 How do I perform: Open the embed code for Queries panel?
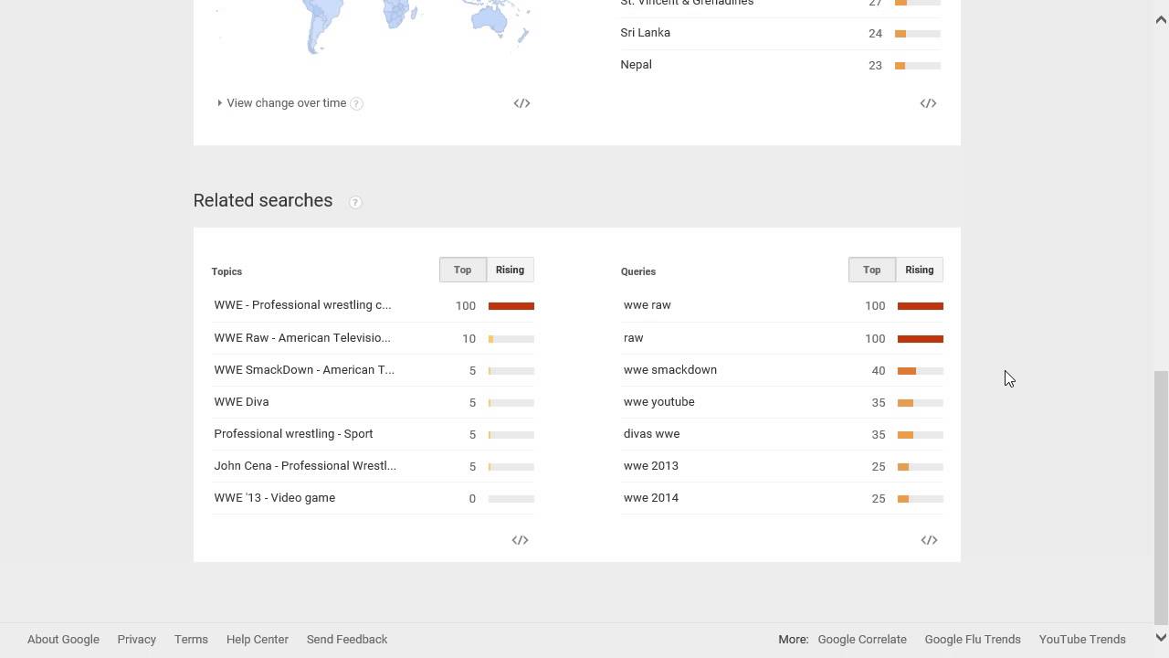coord(929,540)
